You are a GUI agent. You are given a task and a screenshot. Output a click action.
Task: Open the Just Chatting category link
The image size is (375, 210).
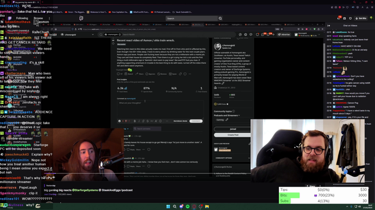point(50,194)
